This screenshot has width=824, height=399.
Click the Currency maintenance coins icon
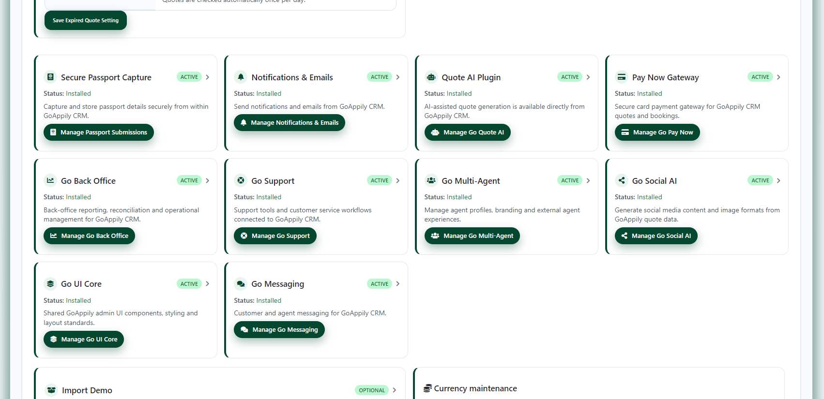[427, 388]
